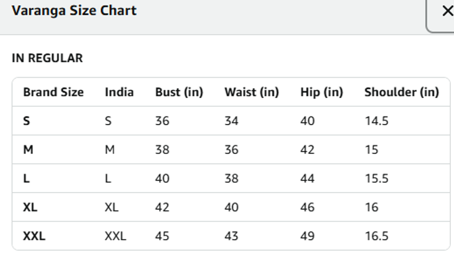Click the Shoulder (in) column header
This screenshot has height=260, width=454.
coord(401,92)
